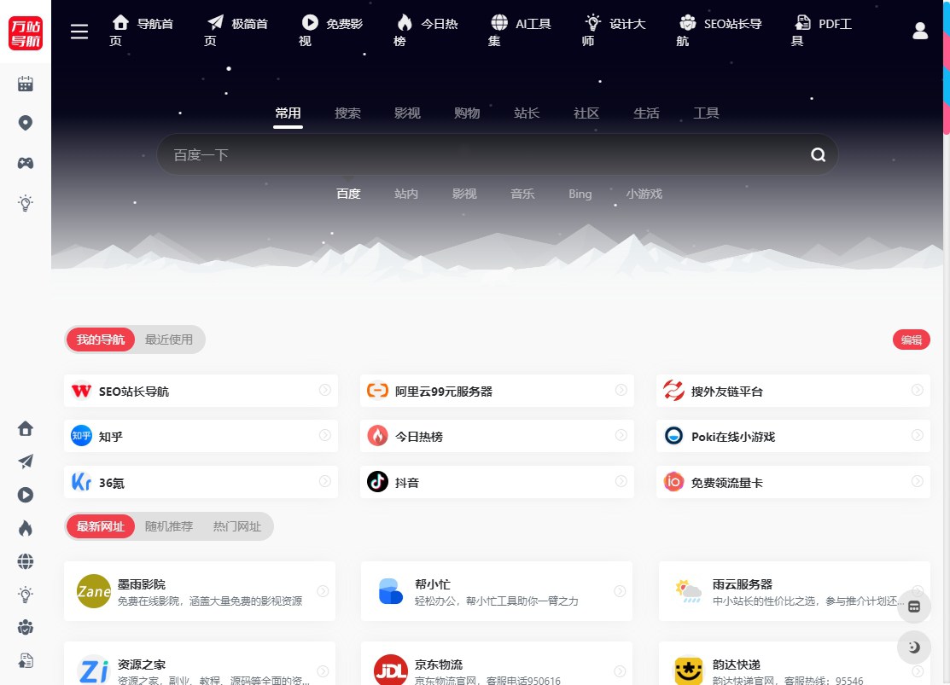Click arrow icon on Poki在线小游戏 card

[x=918, y=435]
